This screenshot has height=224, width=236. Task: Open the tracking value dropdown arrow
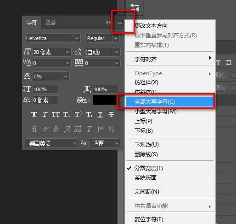[x=117, y=63]
